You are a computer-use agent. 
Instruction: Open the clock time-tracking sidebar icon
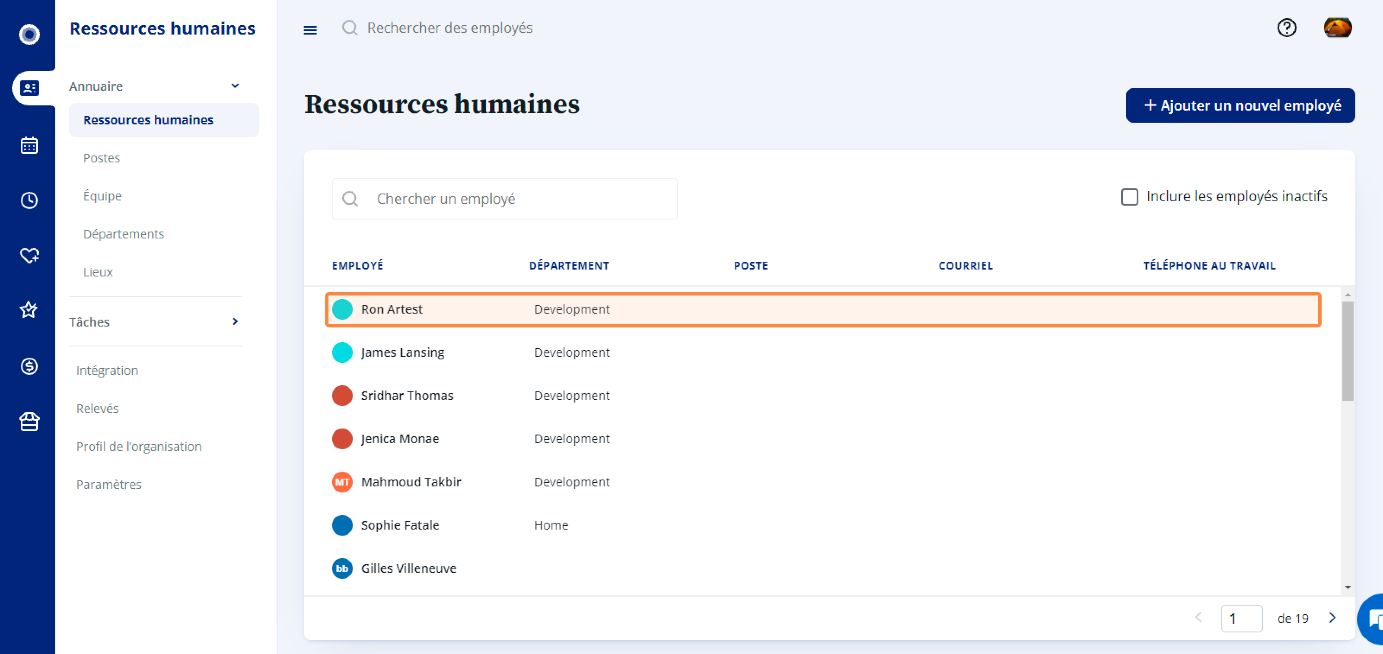pyautogui.click(x=29, y=200)
